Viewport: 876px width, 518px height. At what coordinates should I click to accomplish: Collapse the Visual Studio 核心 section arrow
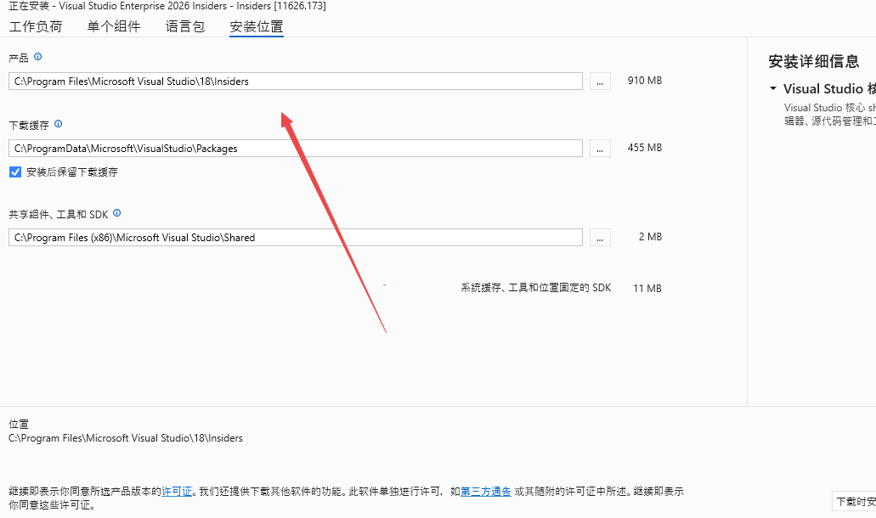tap(772, 88)
